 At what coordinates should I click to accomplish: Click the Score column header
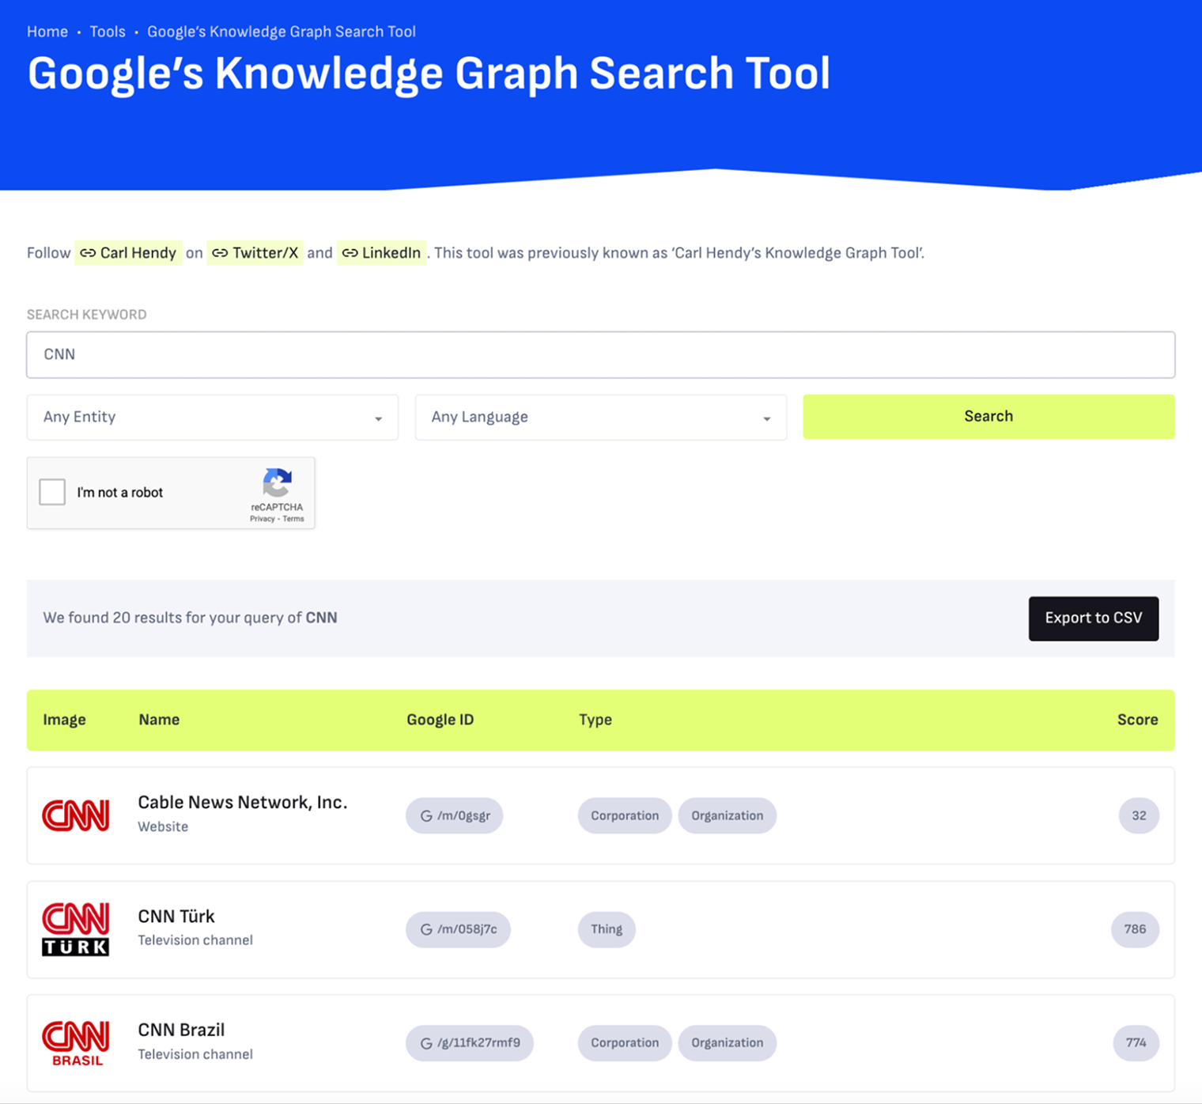1137,720
